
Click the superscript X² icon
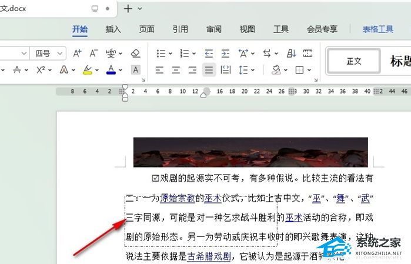coord(41,70)
